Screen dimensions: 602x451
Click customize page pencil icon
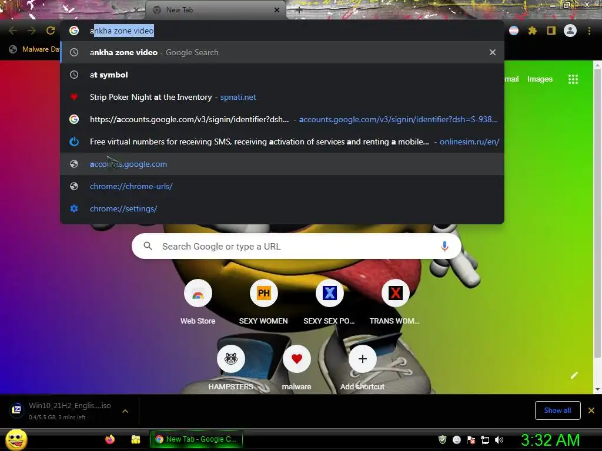[x=574, y=375]
